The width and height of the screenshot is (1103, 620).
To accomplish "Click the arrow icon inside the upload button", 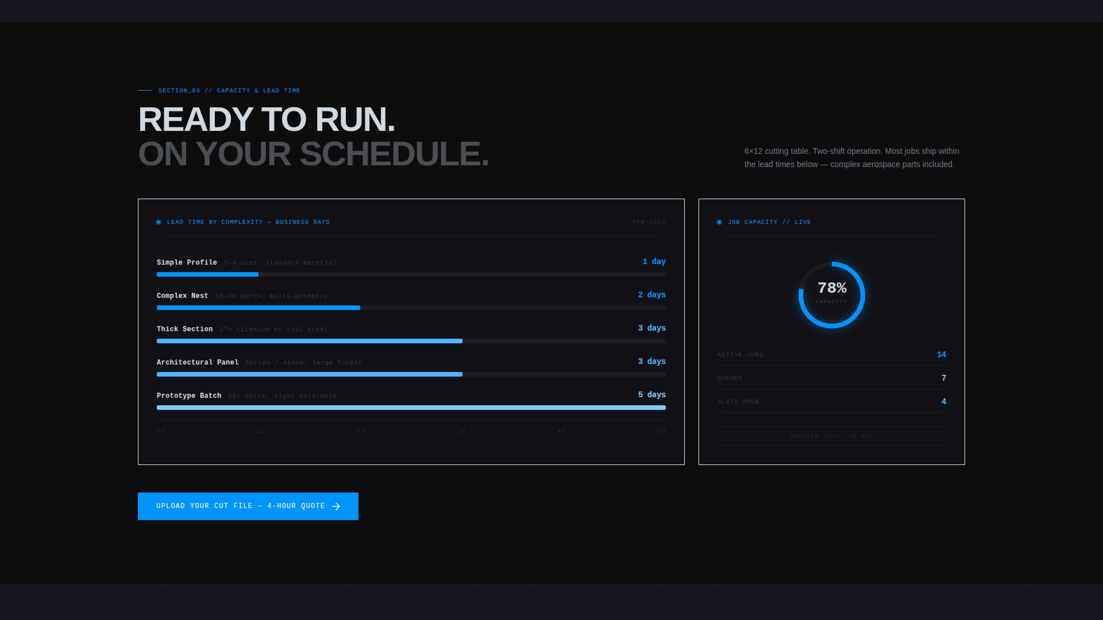I will click(x=336, y=506).
